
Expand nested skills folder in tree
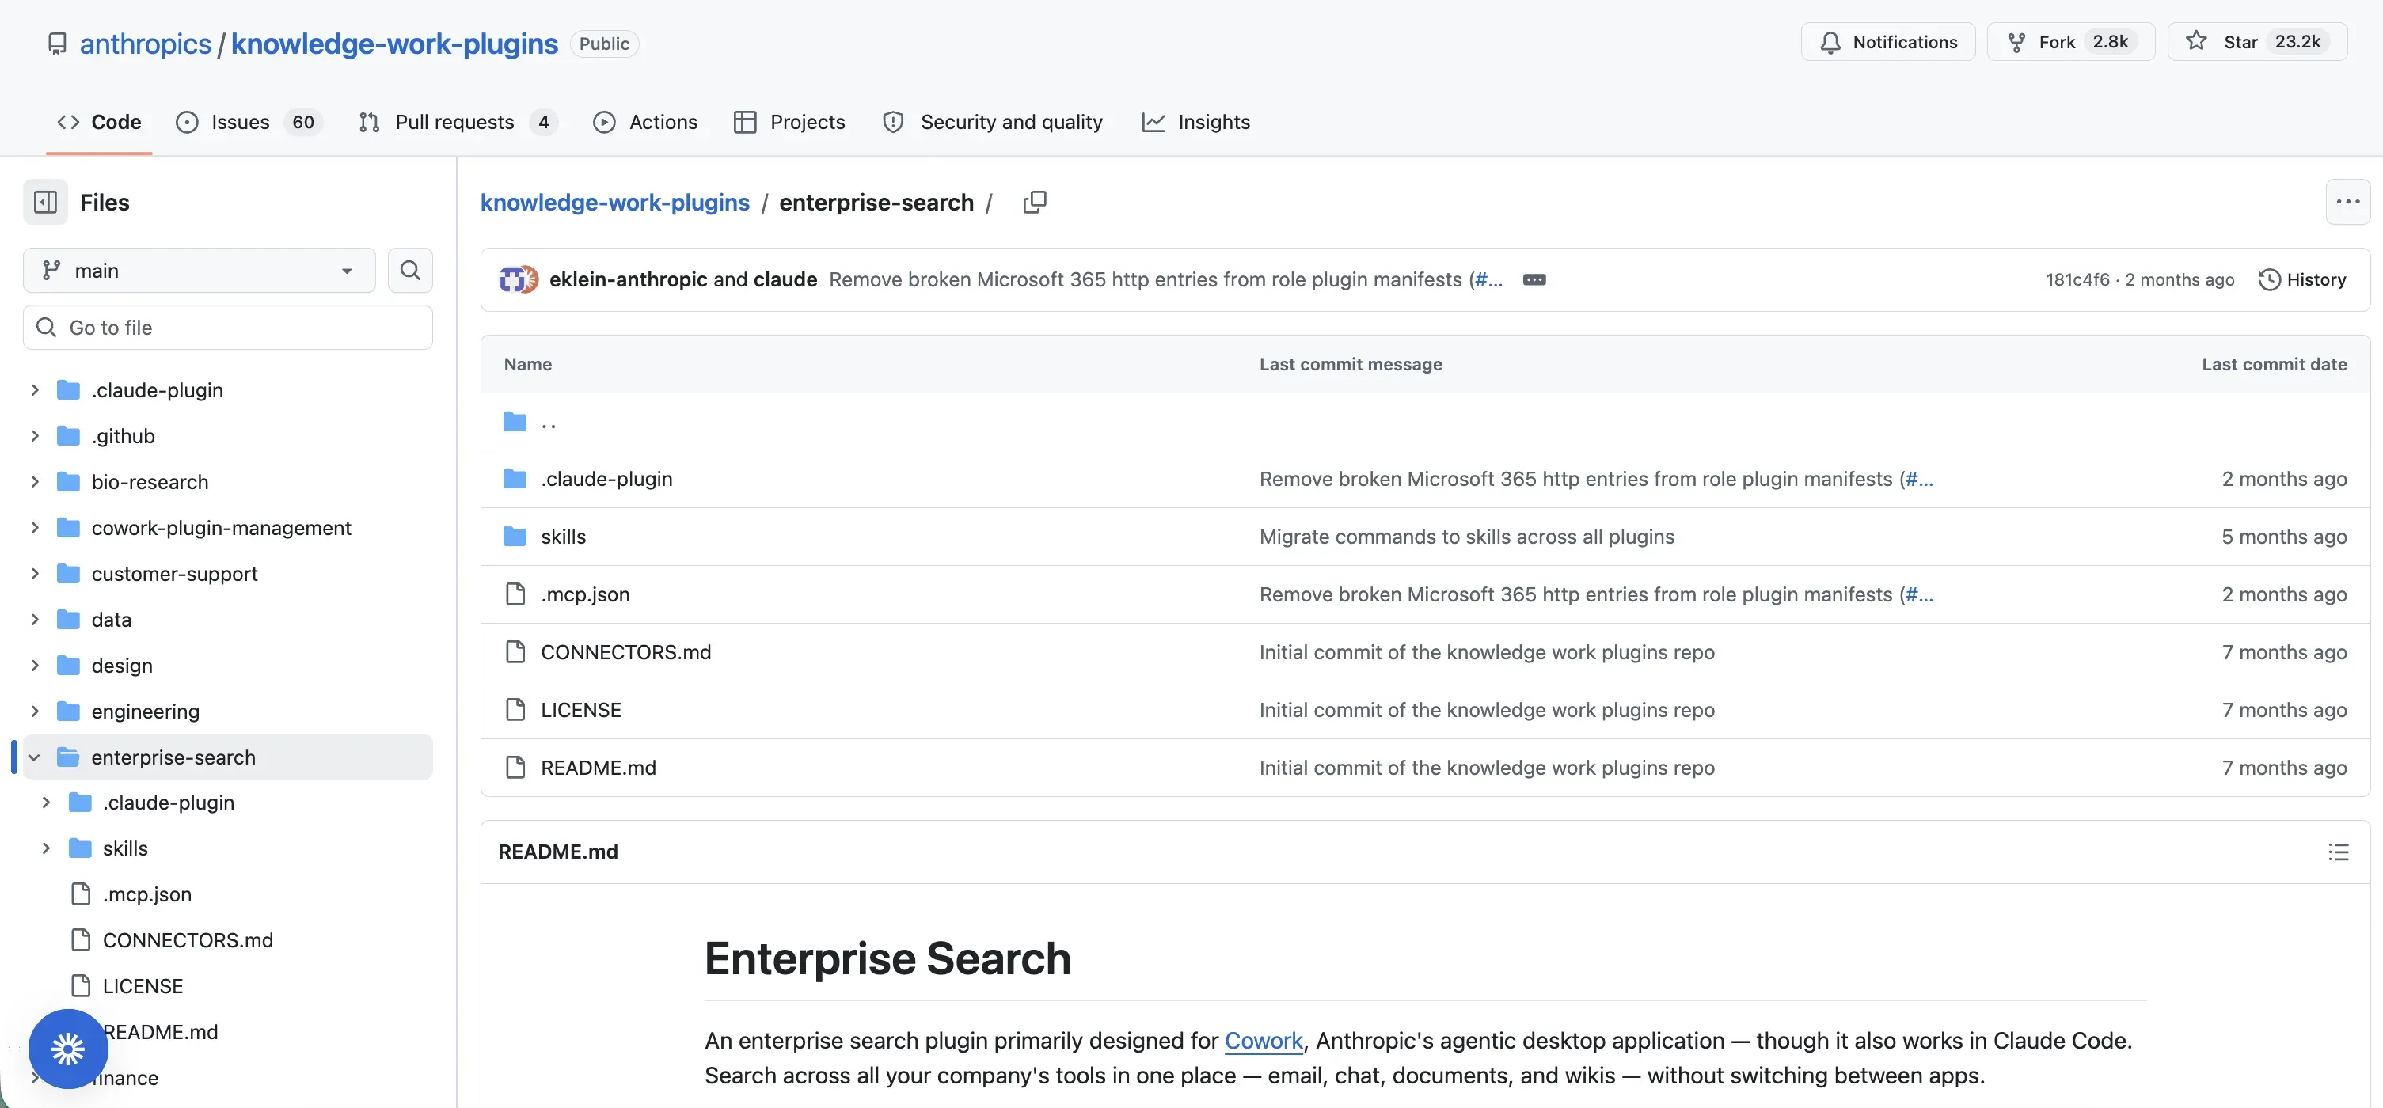(45, 848)
